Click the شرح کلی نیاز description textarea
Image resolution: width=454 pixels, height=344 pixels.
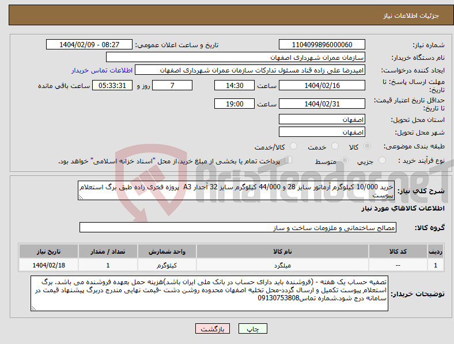point(236,190)
